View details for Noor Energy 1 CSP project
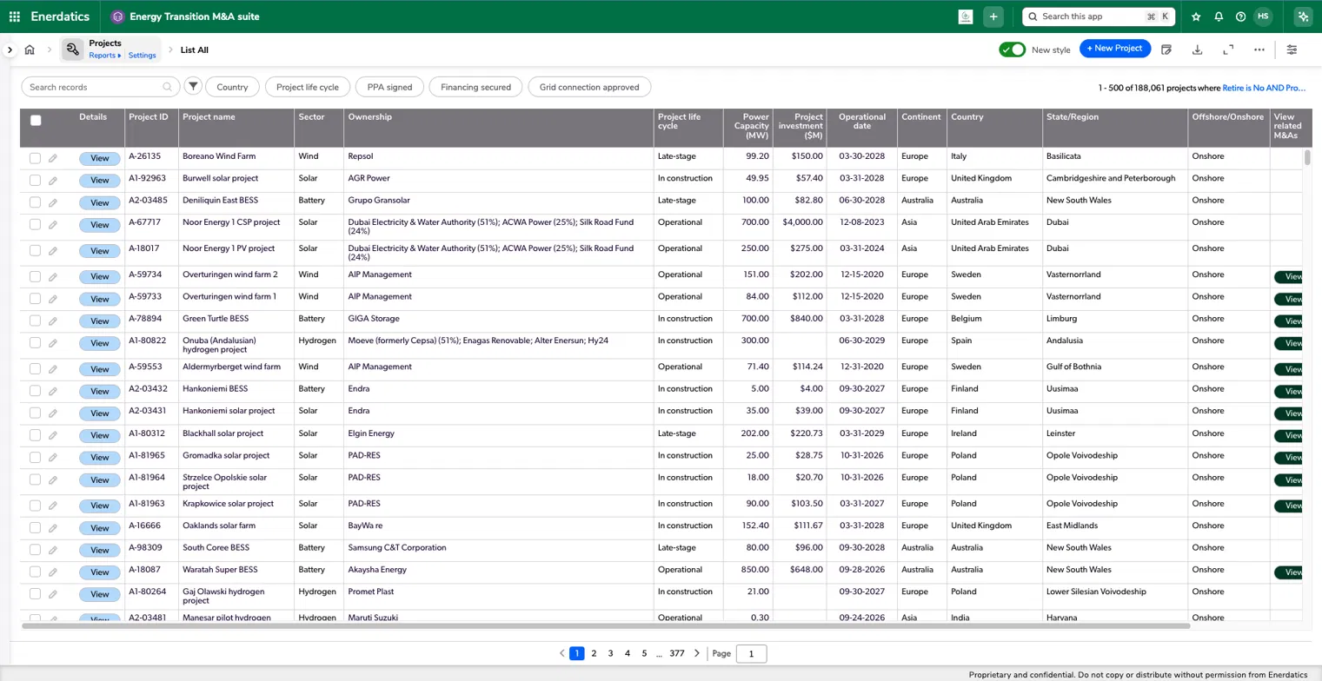 (99, 225)
